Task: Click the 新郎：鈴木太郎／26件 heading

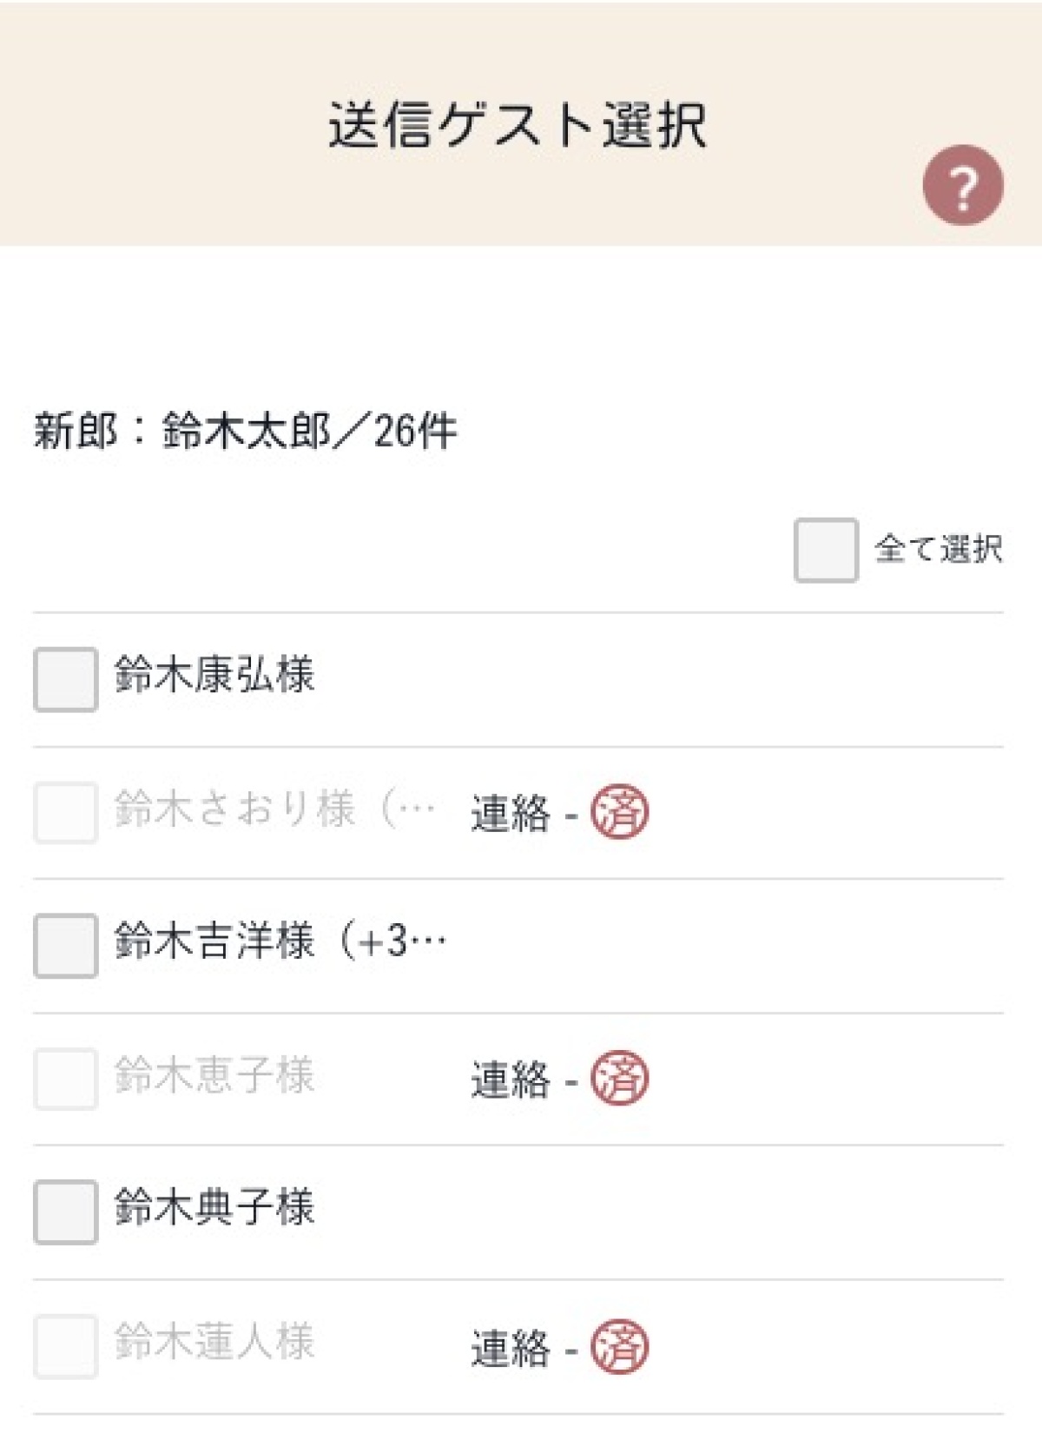Action: pos(245,431)
